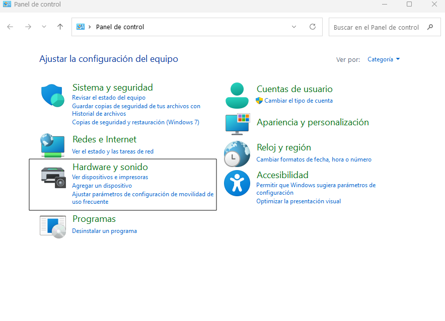Click the refresh button
The width and height of the screenshot is (445, 321).
(312, 27)
